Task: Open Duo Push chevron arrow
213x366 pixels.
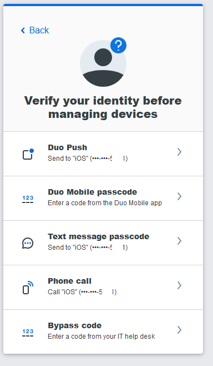Action: pos(179,152)
